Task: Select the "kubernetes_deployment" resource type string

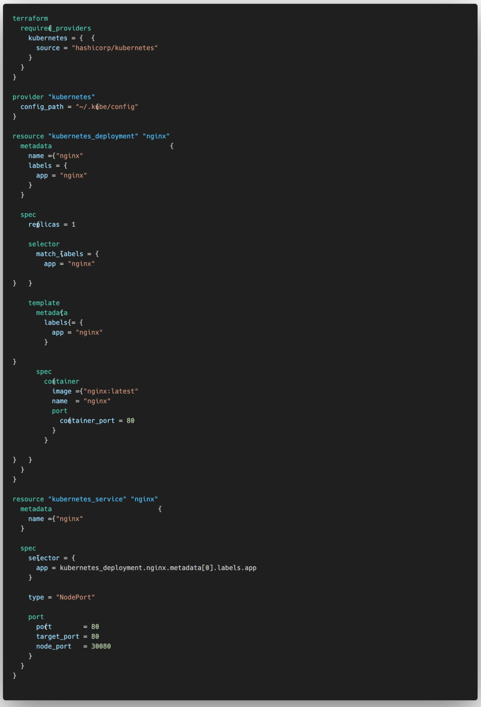Action: [93, 136]
